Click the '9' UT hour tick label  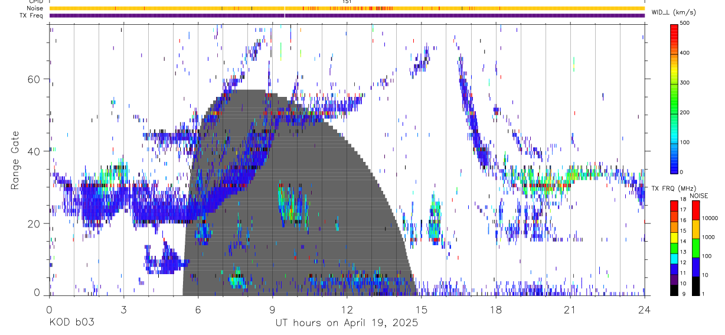pos(272,309)
